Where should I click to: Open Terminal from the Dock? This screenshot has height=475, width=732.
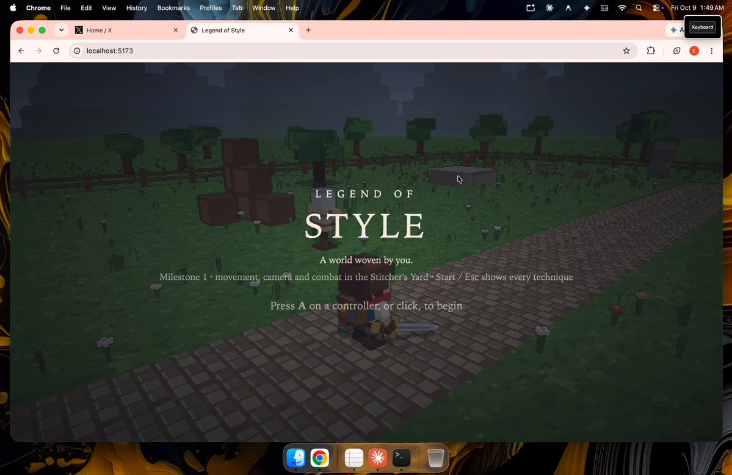click(402, 458)
